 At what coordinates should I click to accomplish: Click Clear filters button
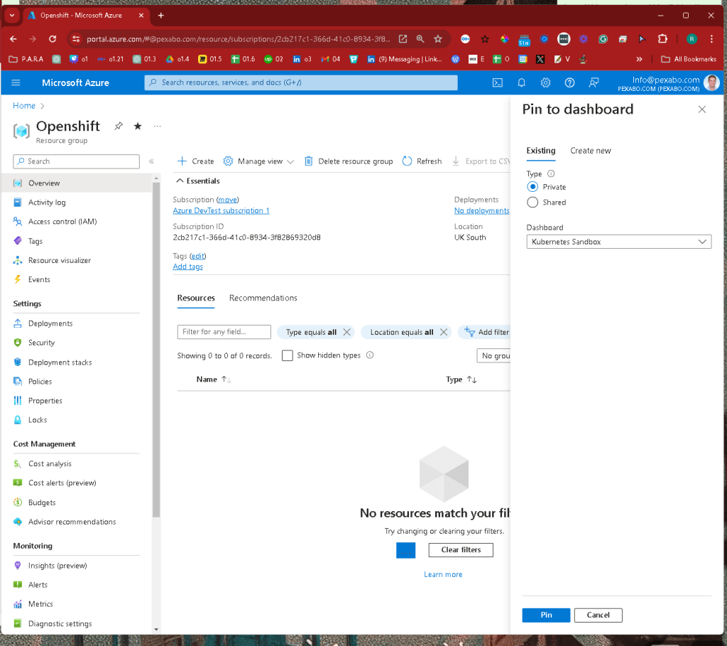[x=461, y=550]
